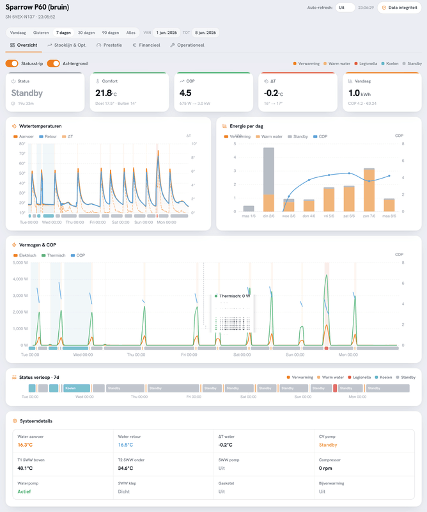Click the zon 7/6 energy bar
This screenshot has width=427, height=512.
click(369, 190)
